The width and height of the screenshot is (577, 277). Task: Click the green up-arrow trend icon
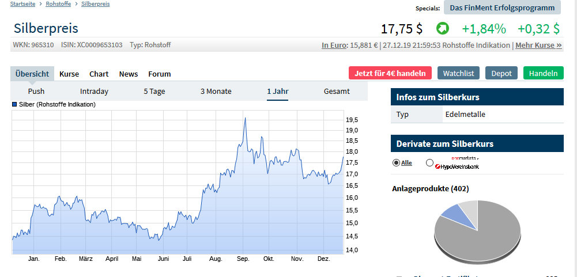pos(442,28)
